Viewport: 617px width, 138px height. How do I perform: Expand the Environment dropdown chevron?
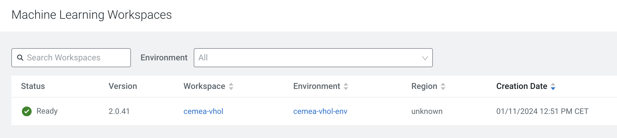click(x=425, y=58)
